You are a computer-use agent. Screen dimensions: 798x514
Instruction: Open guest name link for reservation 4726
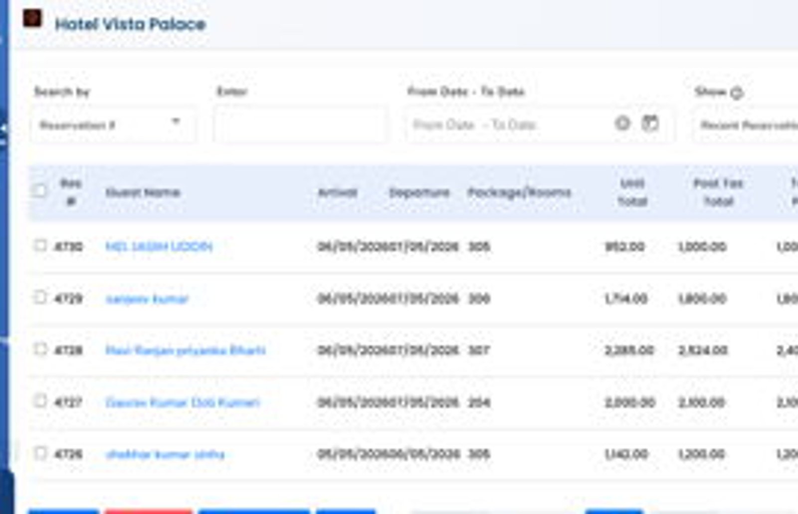(x=165, y=454)
